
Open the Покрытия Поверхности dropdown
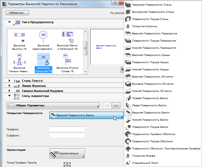[x=86, y=115]
